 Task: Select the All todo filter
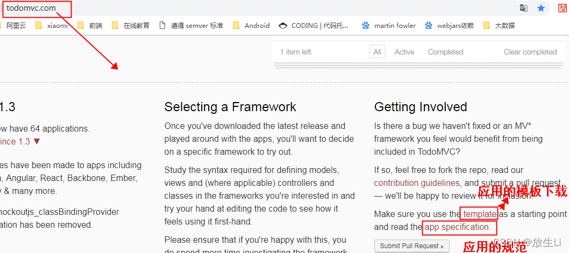tap(377, 52)
